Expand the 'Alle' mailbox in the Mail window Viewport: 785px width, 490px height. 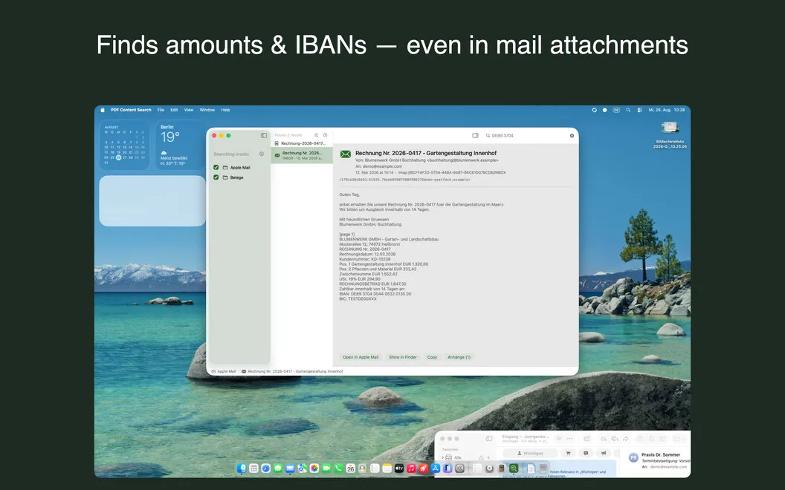442,457
